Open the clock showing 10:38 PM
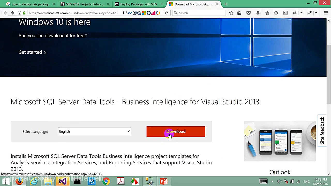The image size is (331, 186). 320,181
